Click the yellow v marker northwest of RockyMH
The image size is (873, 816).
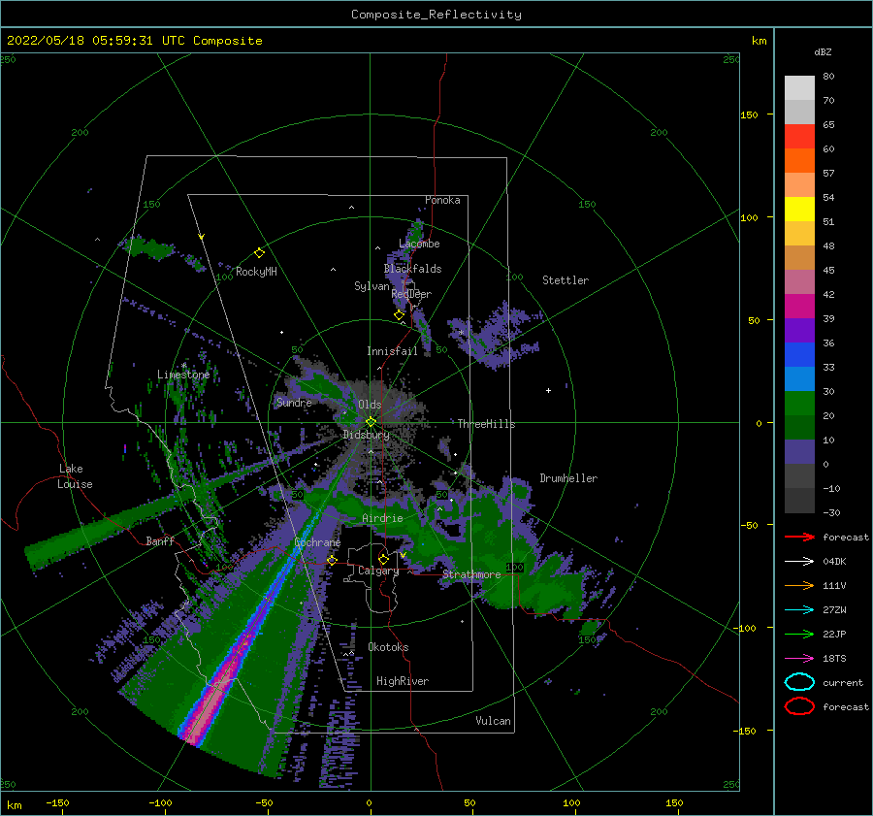click(x=202, y=237)
